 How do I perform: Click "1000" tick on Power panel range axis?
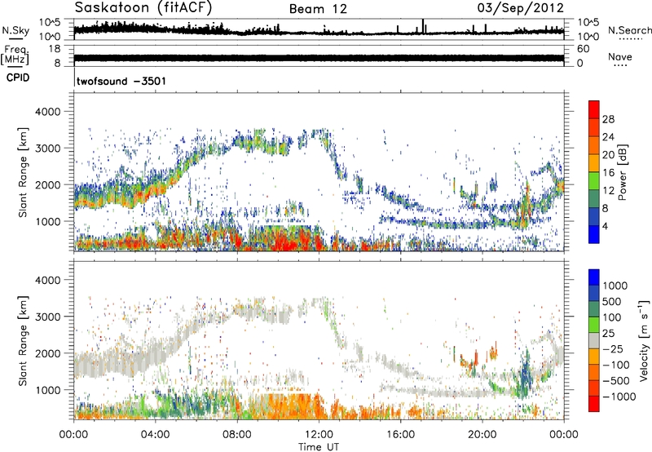tap(47, 221)
